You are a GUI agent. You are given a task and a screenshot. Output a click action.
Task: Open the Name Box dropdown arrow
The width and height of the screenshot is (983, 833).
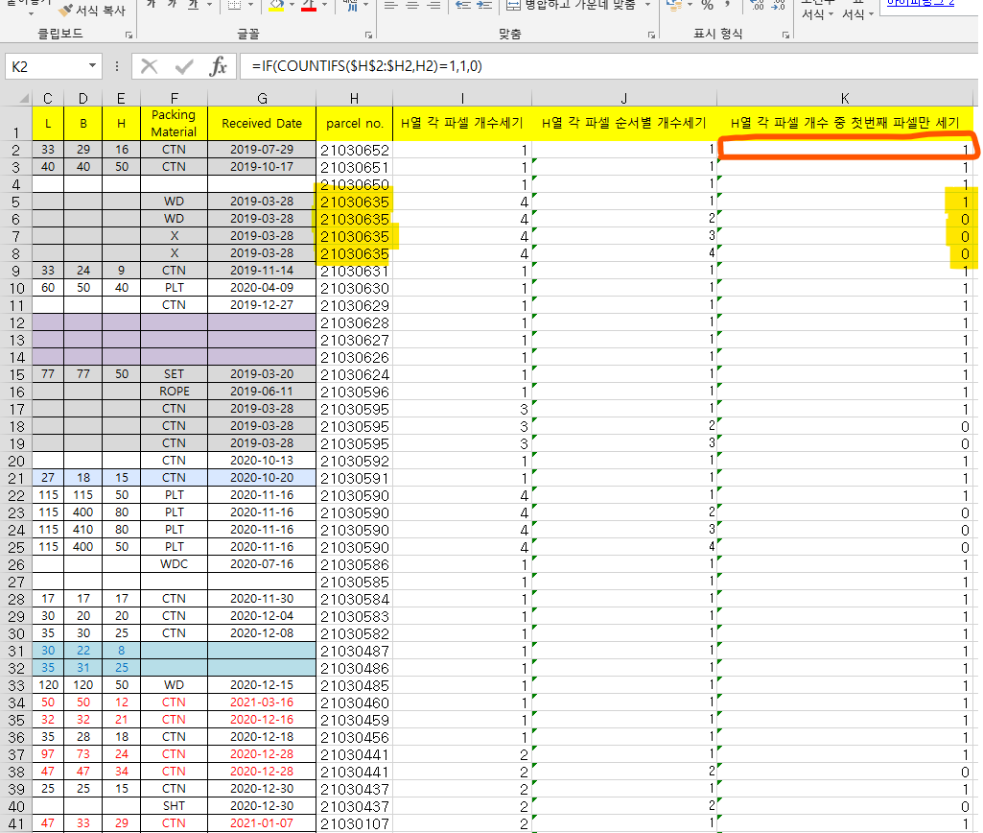[x=92, y=66]
